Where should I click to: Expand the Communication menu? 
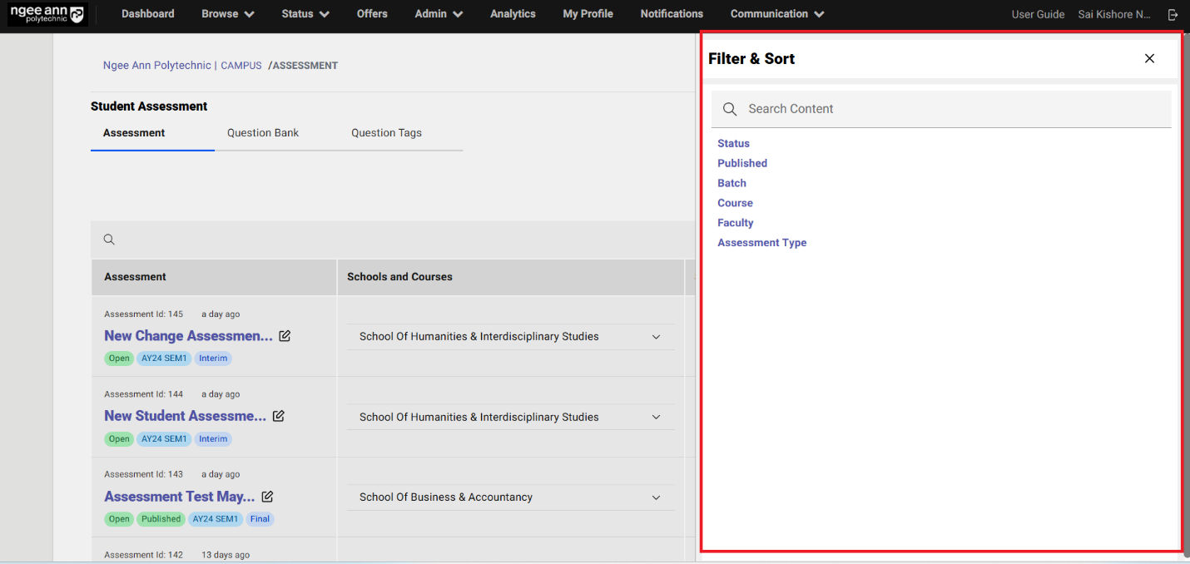pos(776,14)
